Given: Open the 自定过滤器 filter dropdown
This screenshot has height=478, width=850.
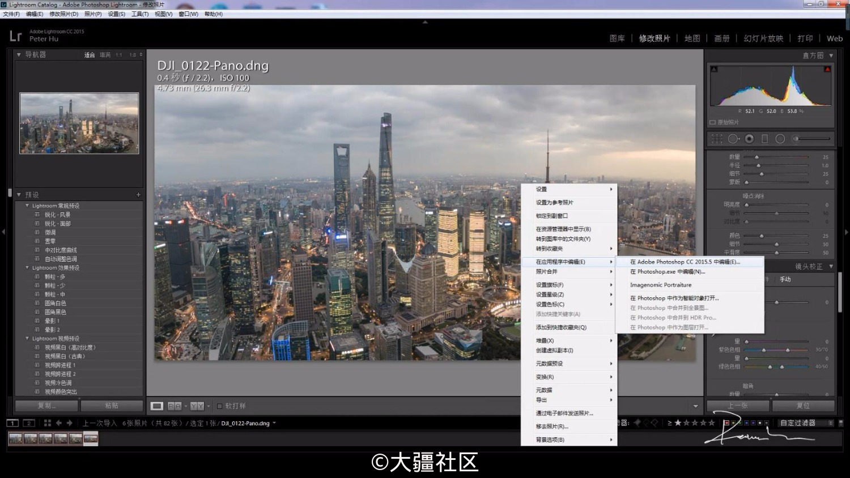Looking at the screenshot, I should coord(806,423).
